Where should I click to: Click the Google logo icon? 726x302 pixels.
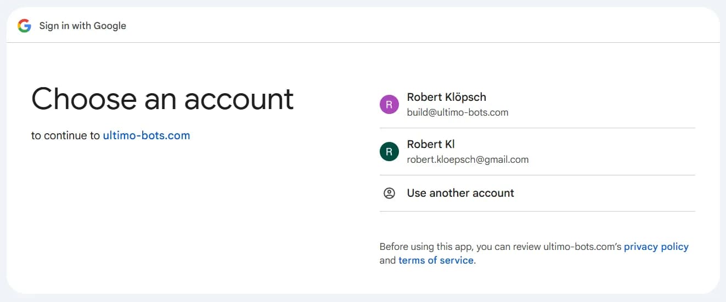point(24,26)
